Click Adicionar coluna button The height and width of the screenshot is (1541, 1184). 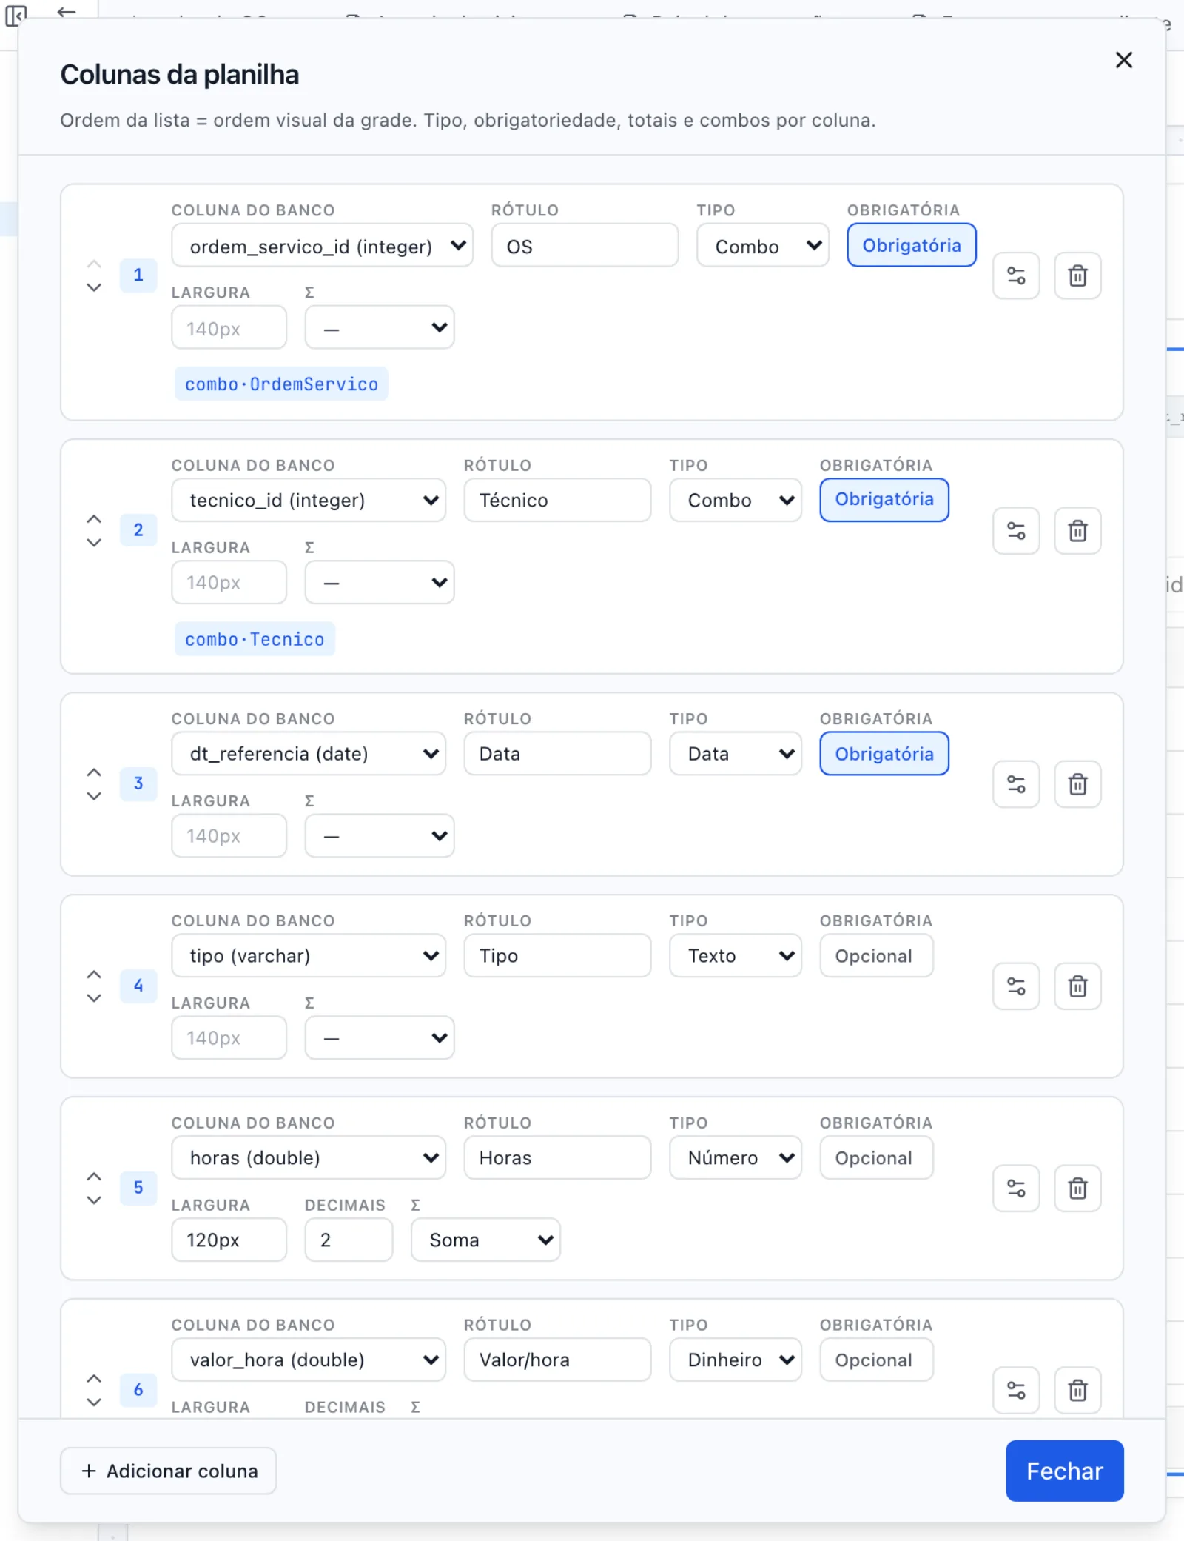pyautogui.click(x=169, y=1471)
